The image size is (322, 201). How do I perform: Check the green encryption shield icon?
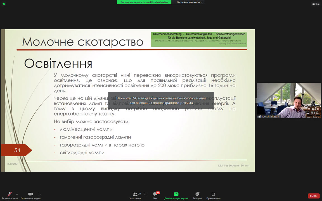click(4, 4)
